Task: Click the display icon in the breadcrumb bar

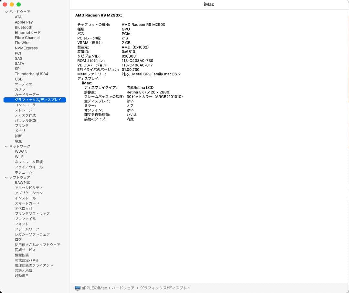Action: tap(78, 288)
